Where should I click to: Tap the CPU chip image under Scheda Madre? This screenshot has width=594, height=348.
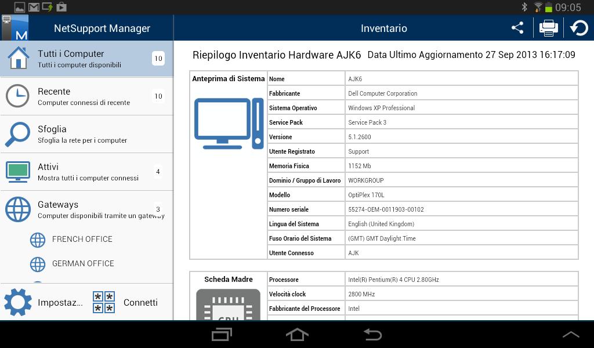point(228,304)
